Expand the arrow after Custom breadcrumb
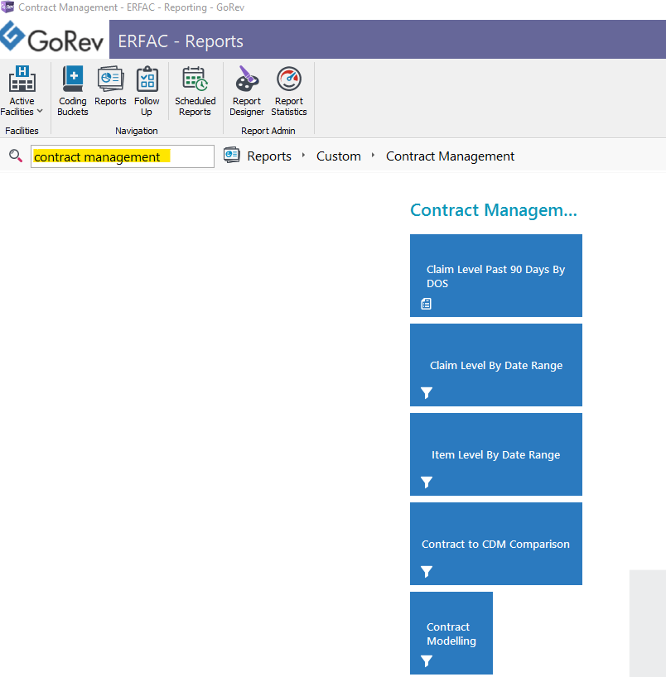 click(373, 155)
